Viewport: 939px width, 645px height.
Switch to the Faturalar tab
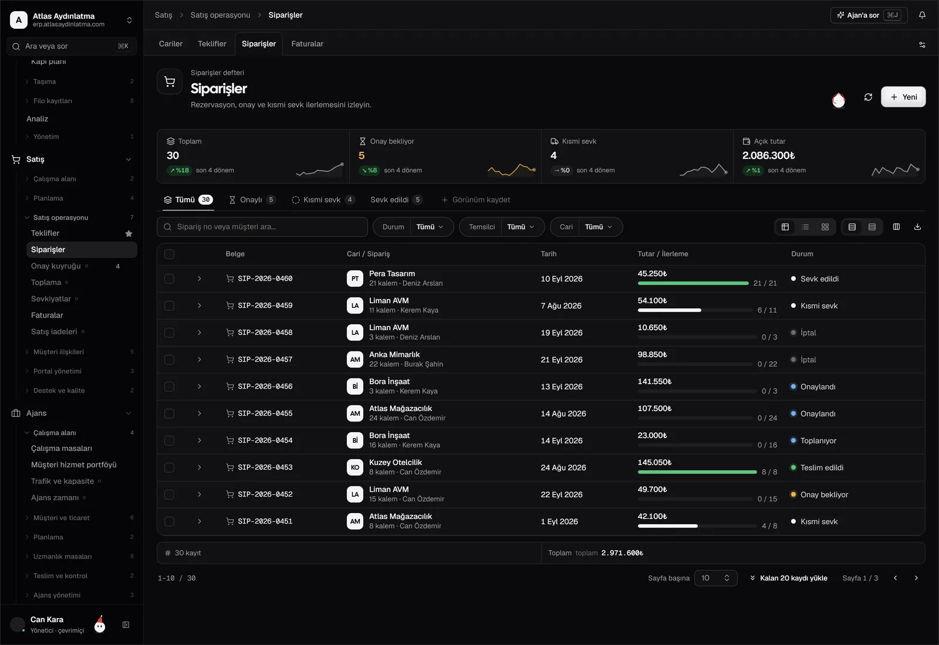point(308,44)
